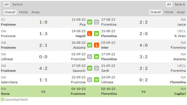The width and height of the screenshot is (187, 105).
Task: Select the right-side All filter
Action: (x=169, y=4)
